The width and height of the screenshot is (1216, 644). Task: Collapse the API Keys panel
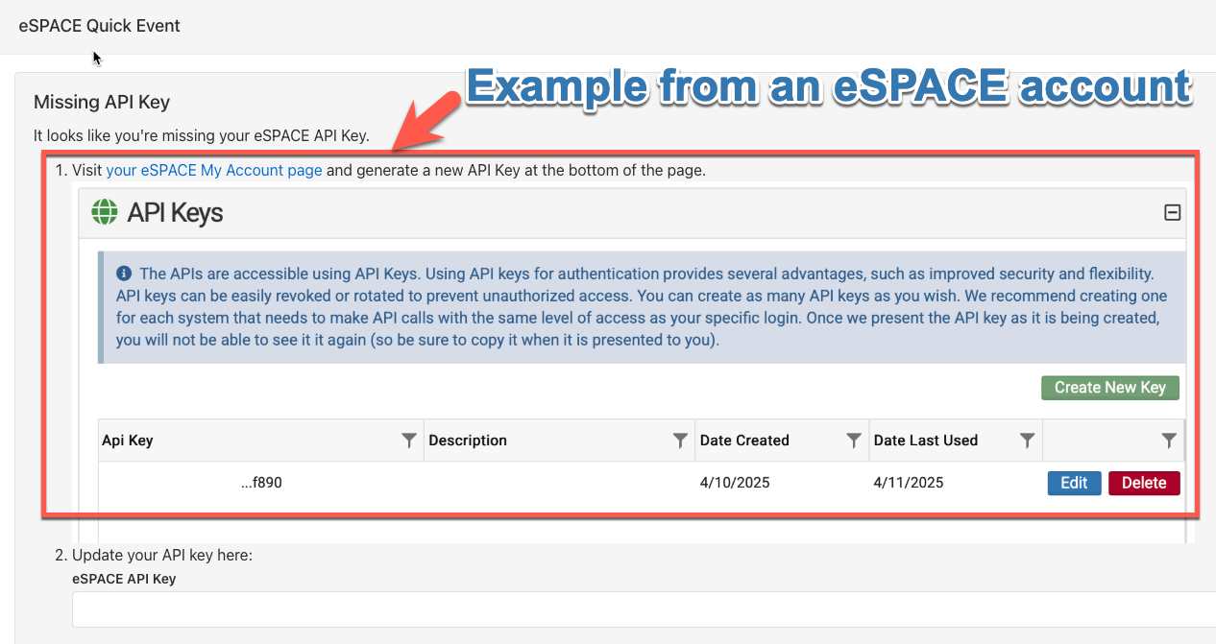(x=1172, y=213)
